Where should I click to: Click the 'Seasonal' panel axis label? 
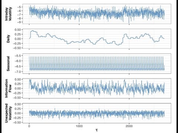tap(8, 64)
